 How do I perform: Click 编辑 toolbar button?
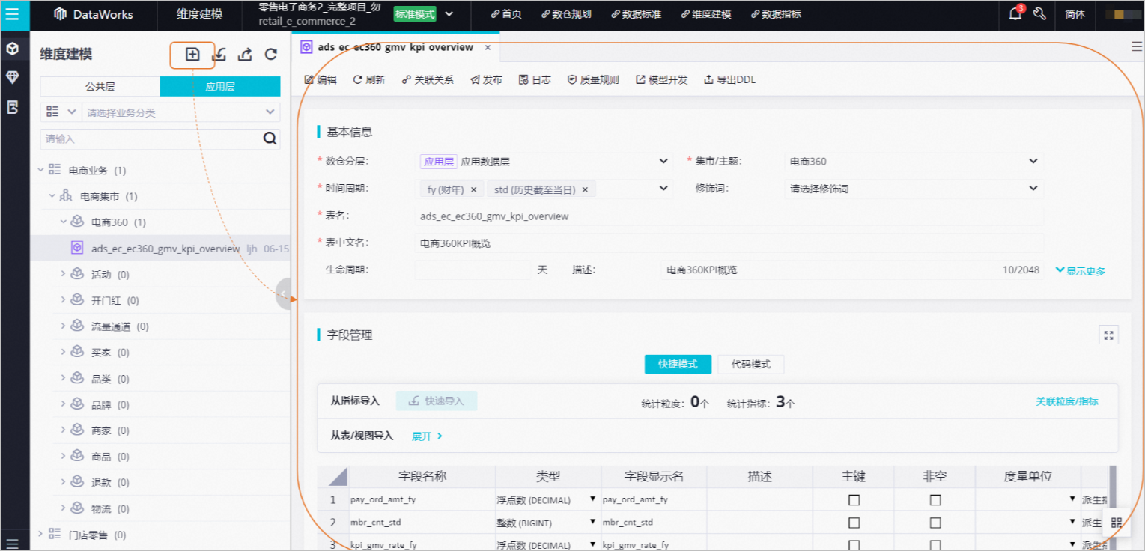[x=321, y=79]
